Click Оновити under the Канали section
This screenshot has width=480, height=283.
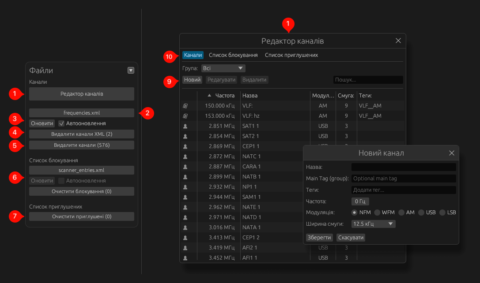[x=42, y=123]
